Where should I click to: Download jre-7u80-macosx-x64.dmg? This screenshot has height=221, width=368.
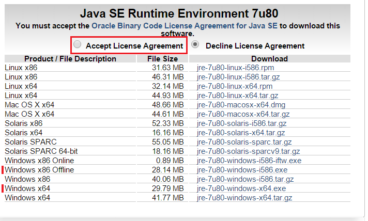point(241,105)
